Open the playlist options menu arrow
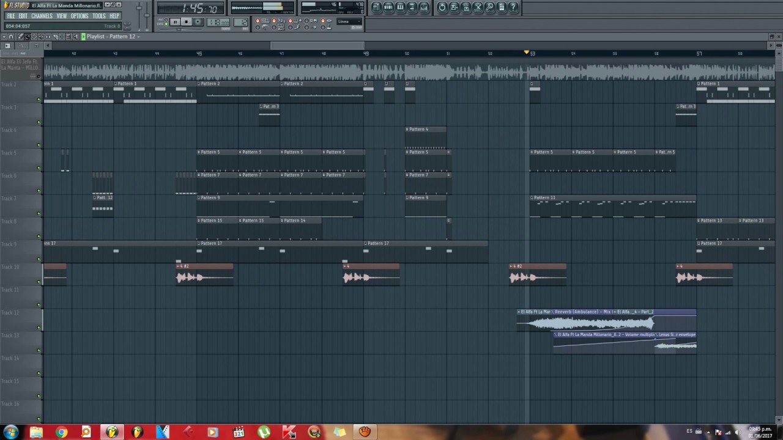This screenshot has height=440, width=783. pyautogui.click(x=4, y=37)
